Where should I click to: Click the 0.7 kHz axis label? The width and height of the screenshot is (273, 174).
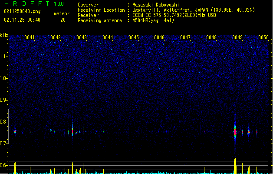(x=3, y=144)
